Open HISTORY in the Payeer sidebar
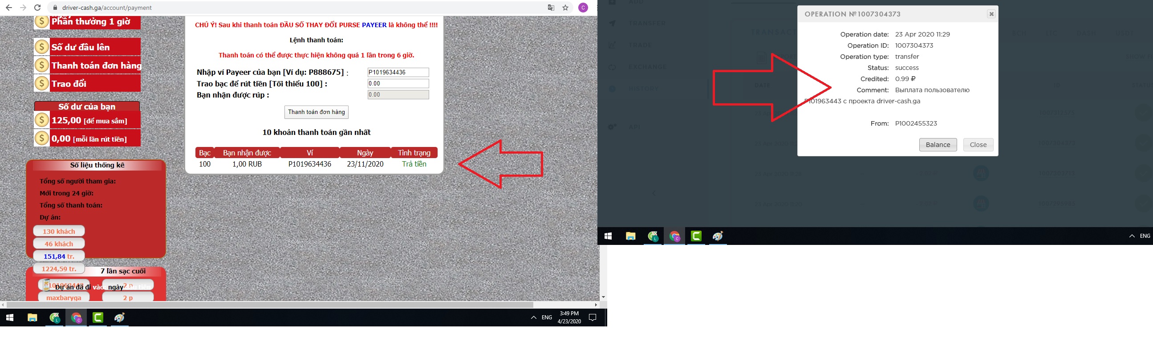This screenshot has width=1153, height=342. [x=644, y=89]
